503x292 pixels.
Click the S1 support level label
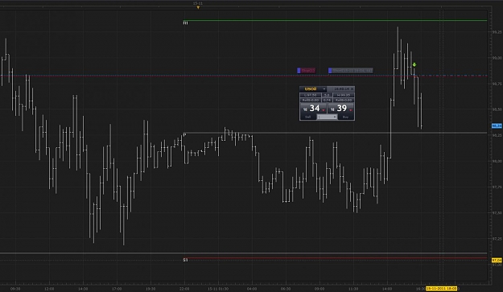point(185,260)
